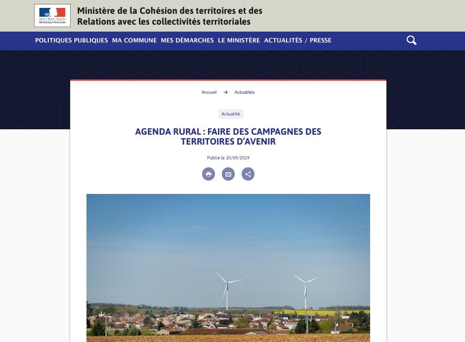Open the Actualités breadcrumb link
Viewport: 465px width, 342px height.
[x=245, y=92]
